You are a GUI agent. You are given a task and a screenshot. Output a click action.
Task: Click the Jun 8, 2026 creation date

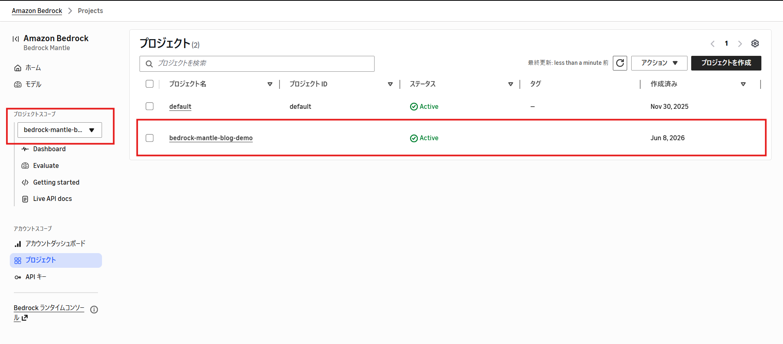(x=668, y=138)
